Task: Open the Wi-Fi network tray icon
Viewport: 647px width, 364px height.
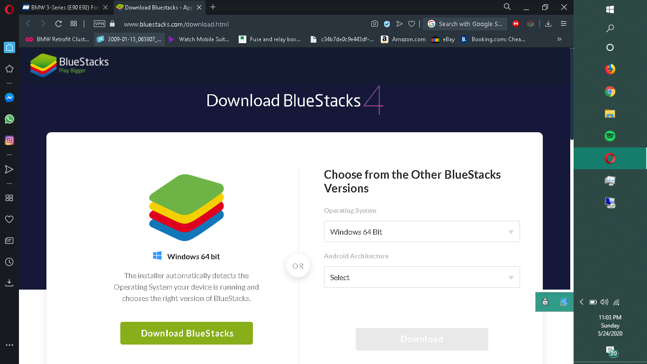Action: (616, 302)
